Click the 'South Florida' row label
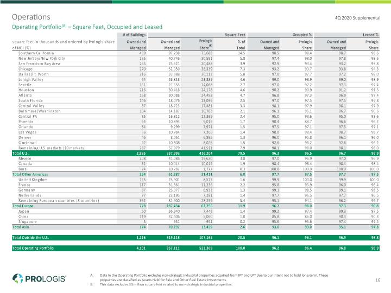 30,101
